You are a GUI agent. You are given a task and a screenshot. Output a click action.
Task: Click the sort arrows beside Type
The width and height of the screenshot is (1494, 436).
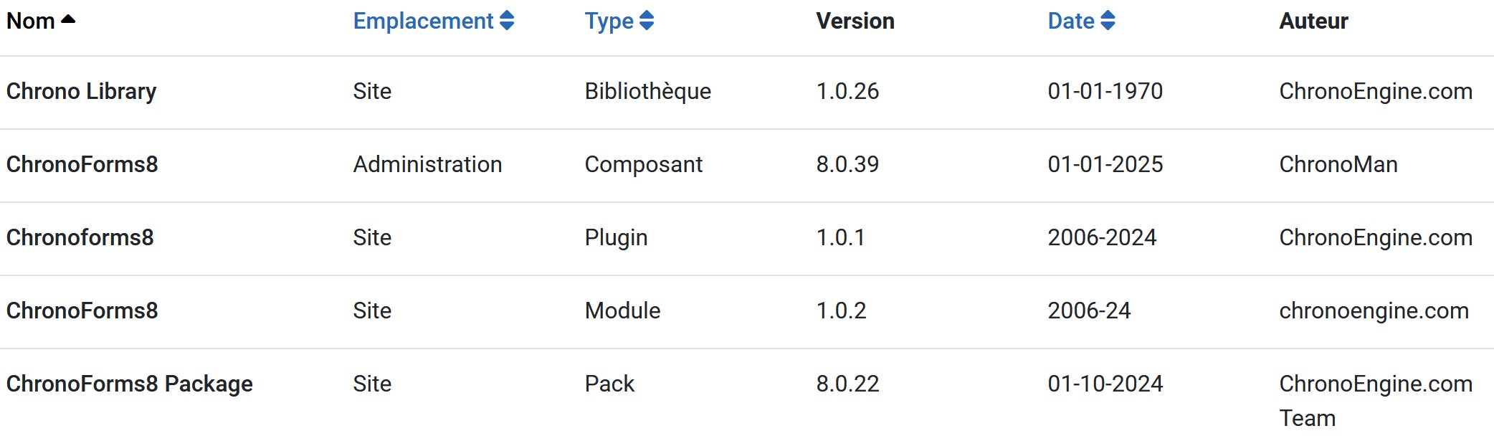pyautogui.click(x=647, y=21)
